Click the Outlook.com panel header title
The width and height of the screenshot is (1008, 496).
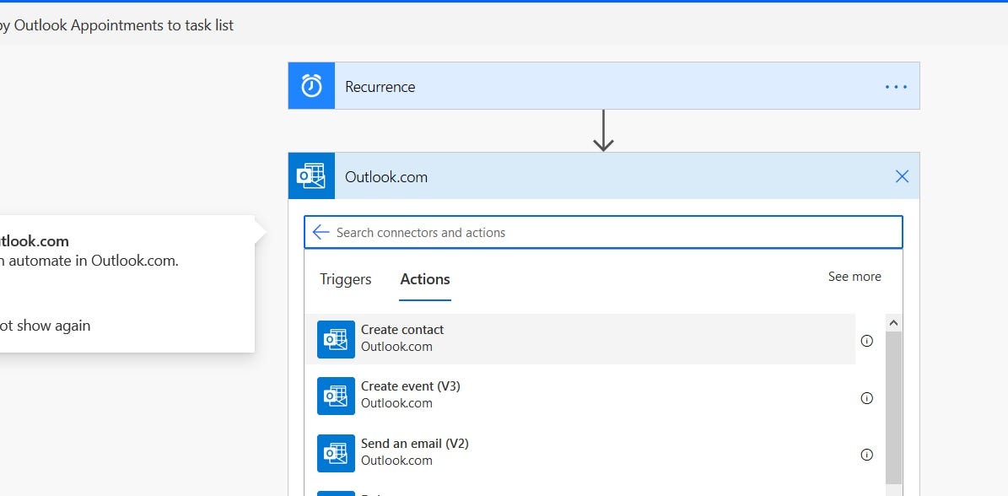coord(386,176)
